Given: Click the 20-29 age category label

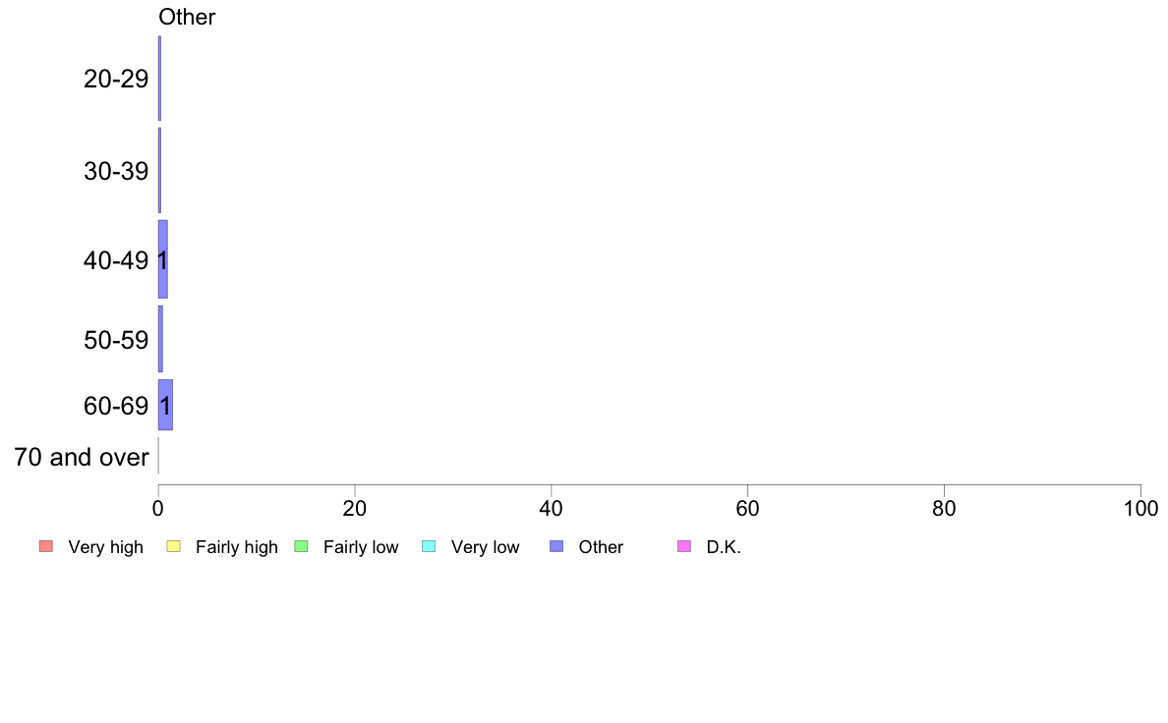Looking at the screenshot, I should coord(116,79).
